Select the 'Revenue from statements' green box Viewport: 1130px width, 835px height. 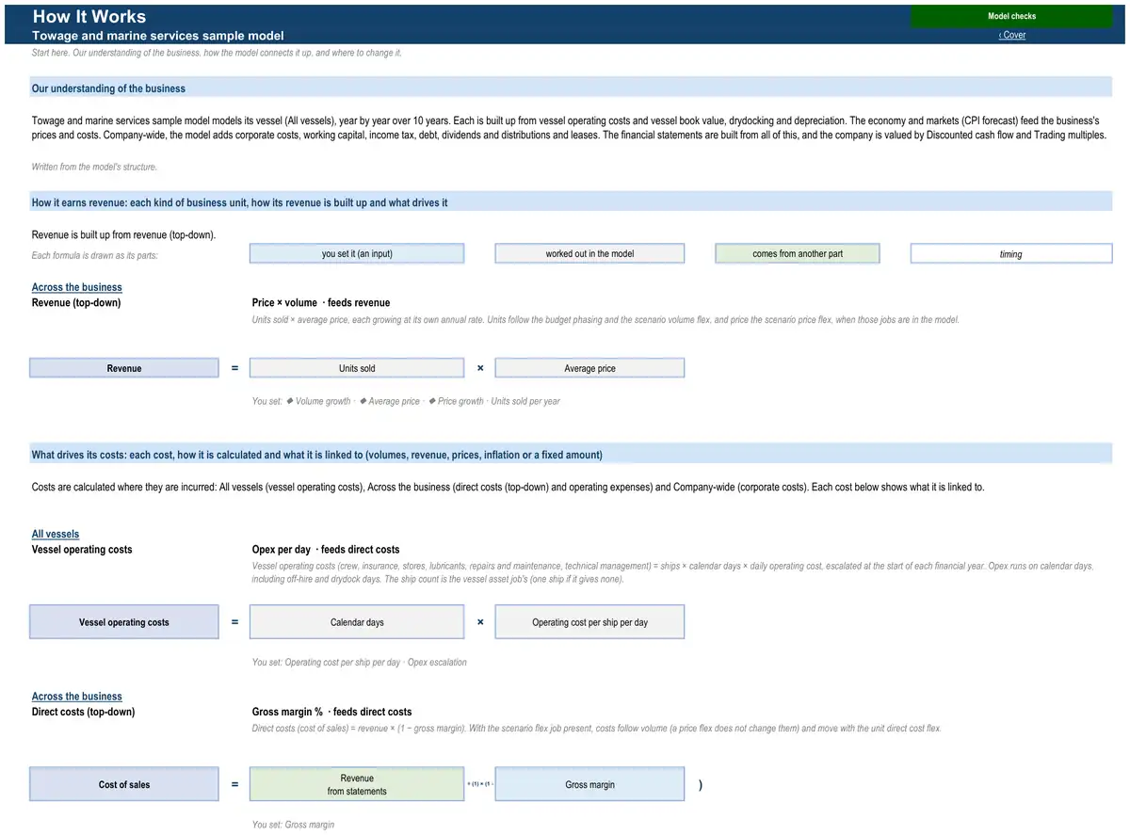(357, 784)
